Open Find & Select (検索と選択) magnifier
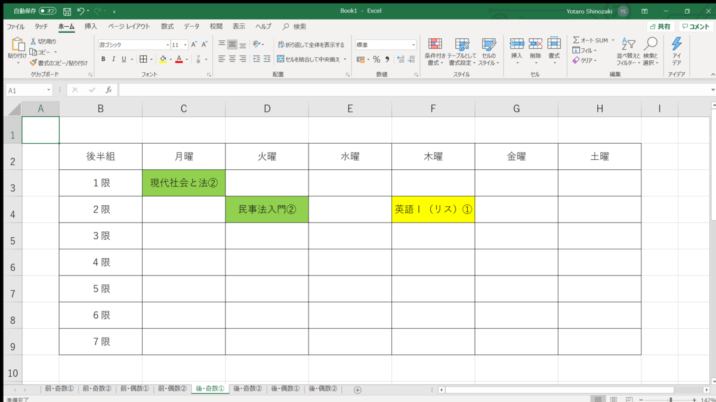 click(x=650, y=51)
